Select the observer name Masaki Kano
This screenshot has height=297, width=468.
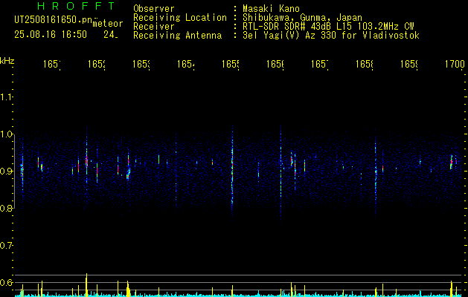click(x=271, y=9)
